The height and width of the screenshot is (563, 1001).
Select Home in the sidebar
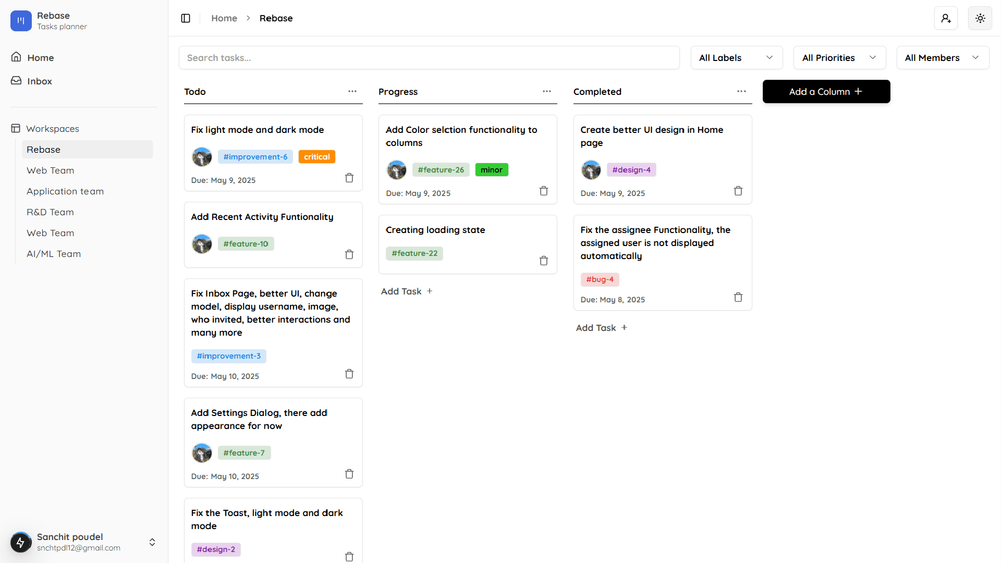coord(40,57)
